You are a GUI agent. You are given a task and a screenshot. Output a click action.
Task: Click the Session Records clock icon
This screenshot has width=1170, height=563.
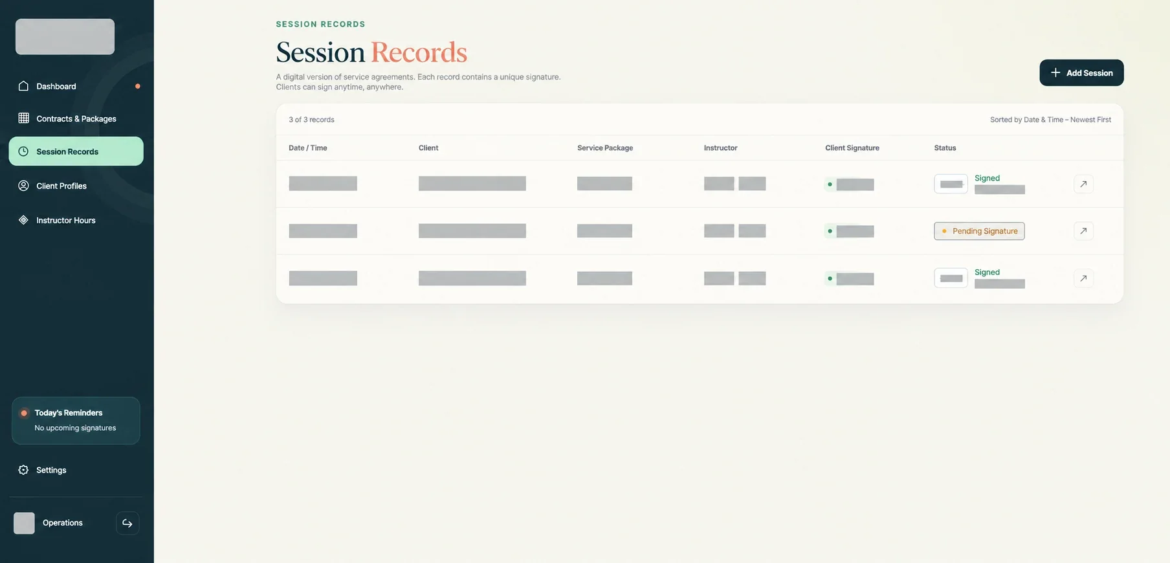[23, 151]
